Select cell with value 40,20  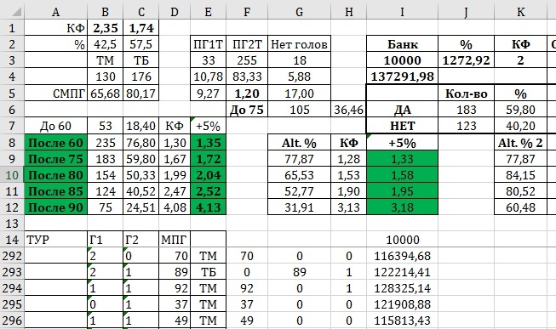pyautogui.click(x=520, y=126)
